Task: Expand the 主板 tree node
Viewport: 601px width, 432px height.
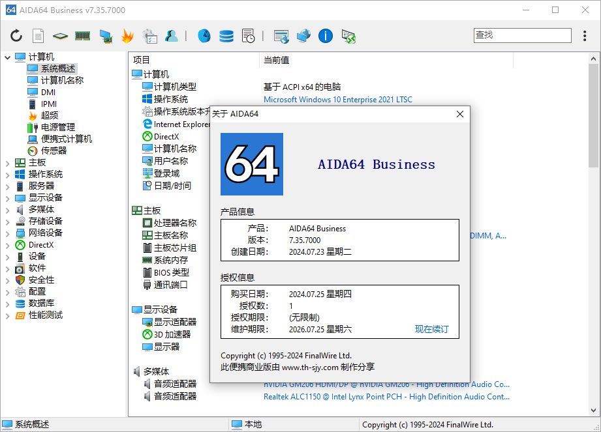Action: pos(8,163)
